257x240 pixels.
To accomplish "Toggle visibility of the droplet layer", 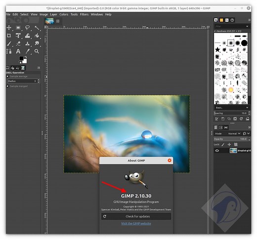I will click(217, 151).
